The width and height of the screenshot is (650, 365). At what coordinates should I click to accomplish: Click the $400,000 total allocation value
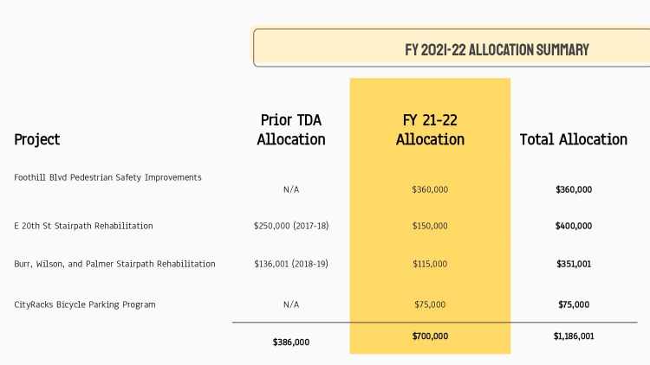(x=574, y=226)
